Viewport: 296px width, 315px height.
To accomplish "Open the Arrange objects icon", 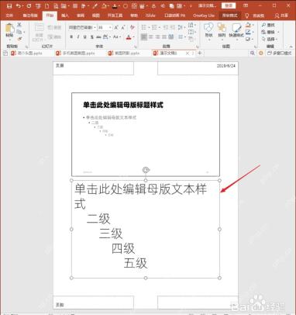I will point(222,27).
